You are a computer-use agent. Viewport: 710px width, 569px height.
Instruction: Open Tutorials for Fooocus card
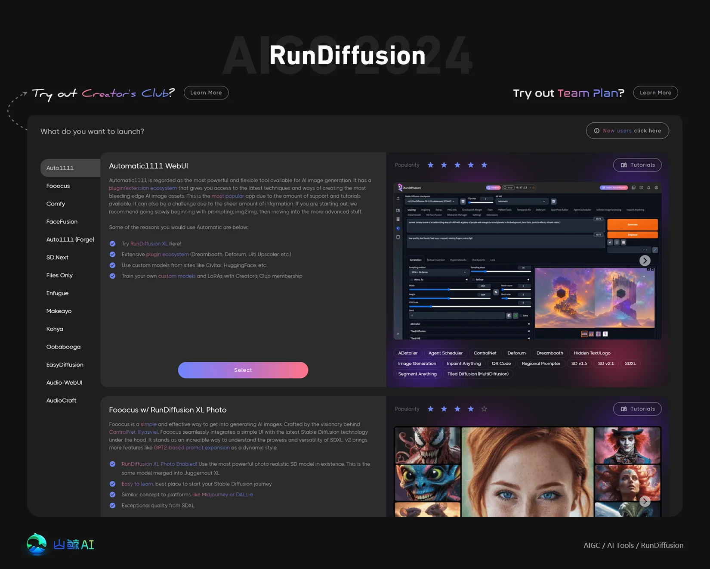coord(637,409)
